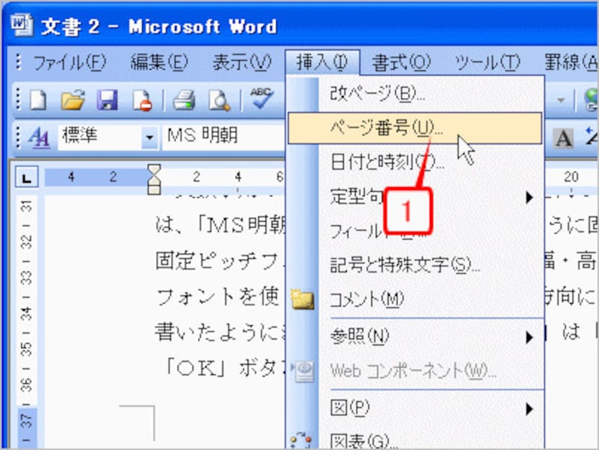Click the character border A icon
Screen dimensions: 599x450
click(x=563, y=137)
